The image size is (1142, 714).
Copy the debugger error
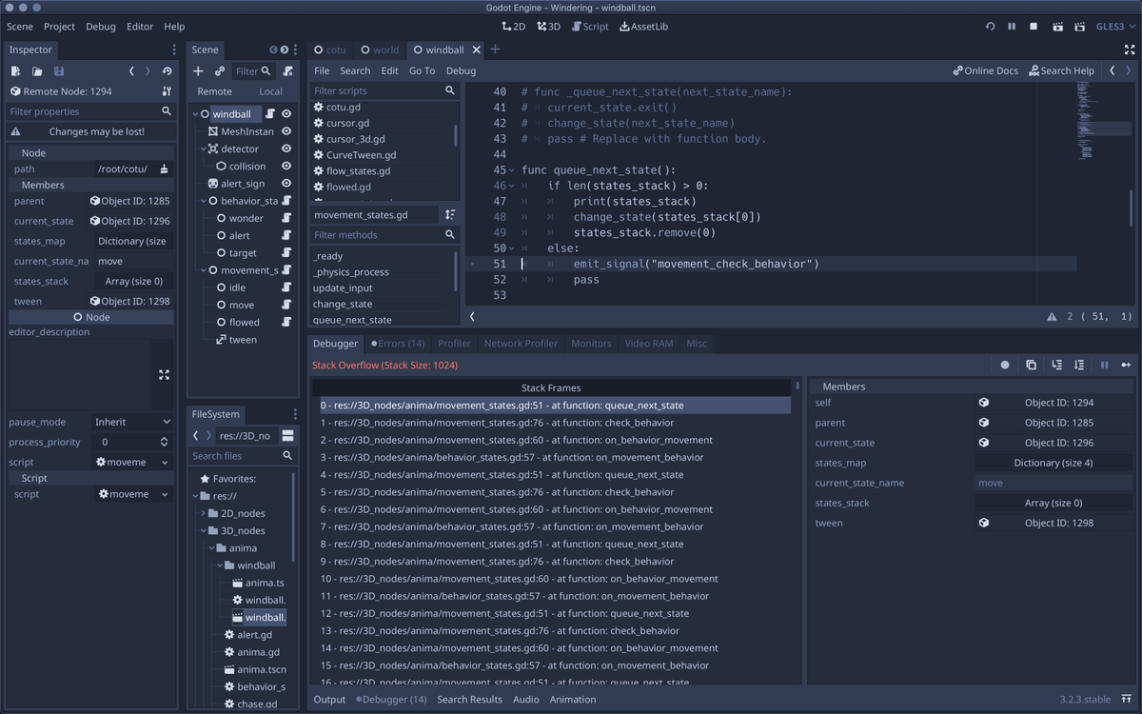coord(1031,365)
